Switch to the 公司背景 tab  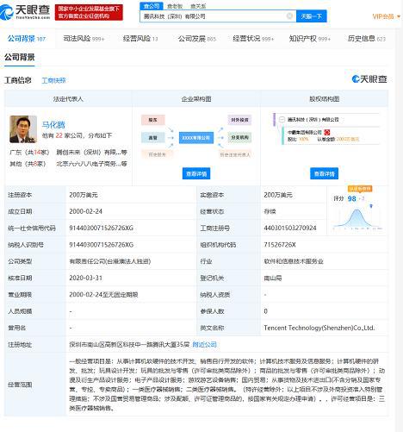coord(27,39)
